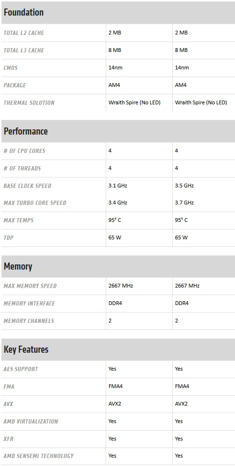
Task: Select the Key Features section header
Action: click(x=118, y=349)
